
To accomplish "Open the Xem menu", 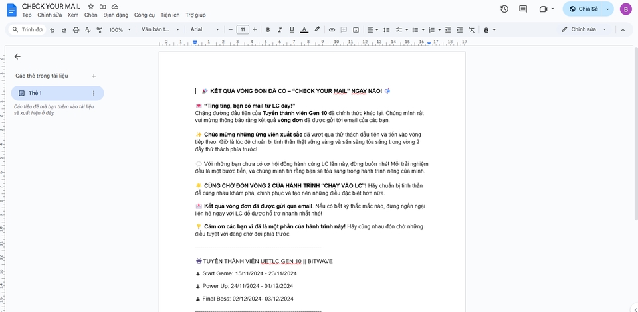I will click(x=73, y=15).
